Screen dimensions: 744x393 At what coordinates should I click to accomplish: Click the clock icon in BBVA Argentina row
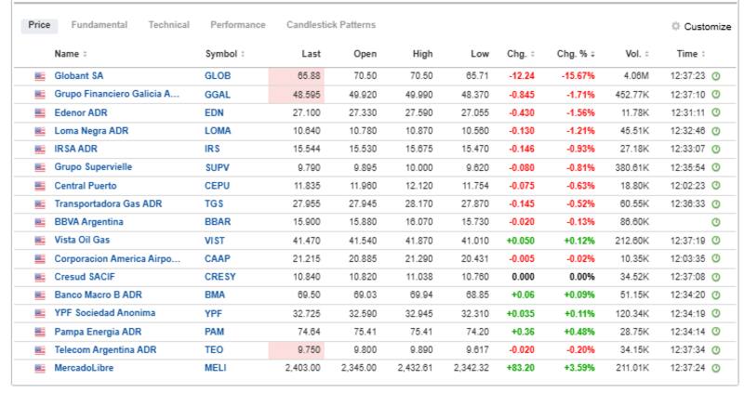tap(716, 222)
